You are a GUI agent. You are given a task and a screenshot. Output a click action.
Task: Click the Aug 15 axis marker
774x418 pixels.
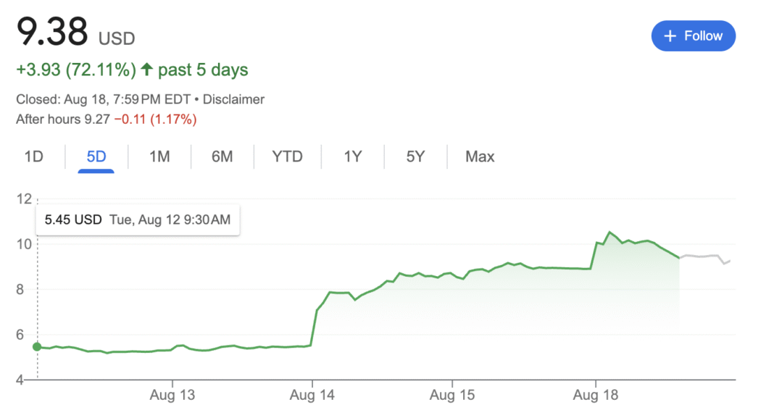point(452,395)
